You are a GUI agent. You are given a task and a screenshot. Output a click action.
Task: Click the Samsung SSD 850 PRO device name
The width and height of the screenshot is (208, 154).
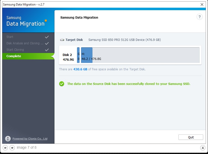125,40
